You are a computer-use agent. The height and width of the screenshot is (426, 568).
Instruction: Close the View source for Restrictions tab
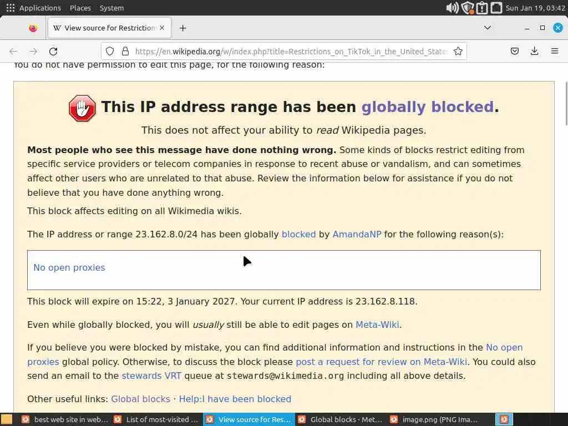(x=162, y=28)
